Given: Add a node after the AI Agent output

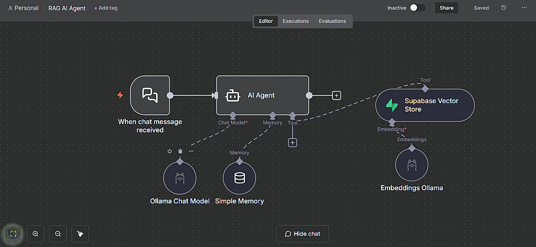Looking at the screenshot, I should coord(337,96).
